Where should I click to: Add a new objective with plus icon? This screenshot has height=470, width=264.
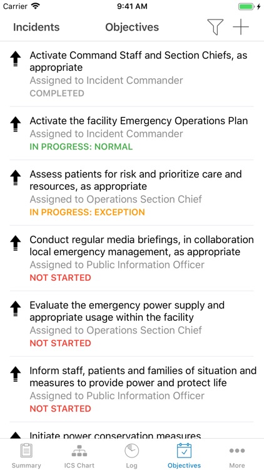[241, 27]
